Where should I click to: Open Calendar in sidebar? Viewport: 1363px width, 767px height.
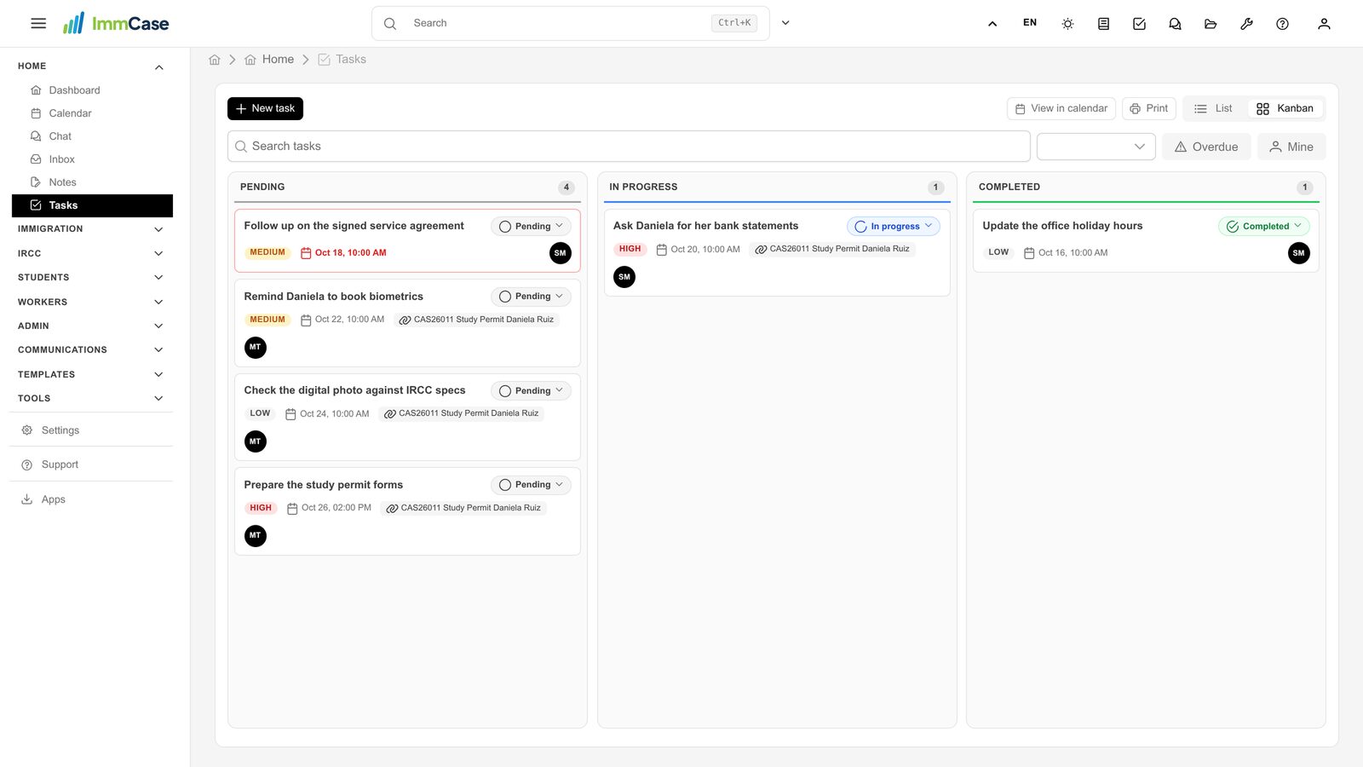click(x=92, y=113)
